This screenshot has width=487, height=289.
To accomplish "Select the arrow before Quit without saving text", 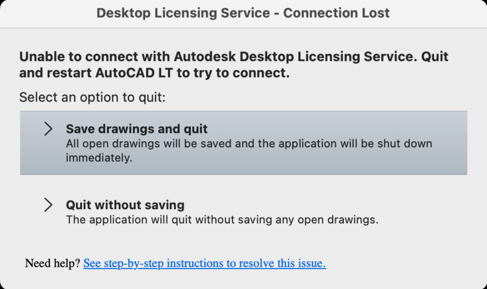I will click(x=48, y=205).
